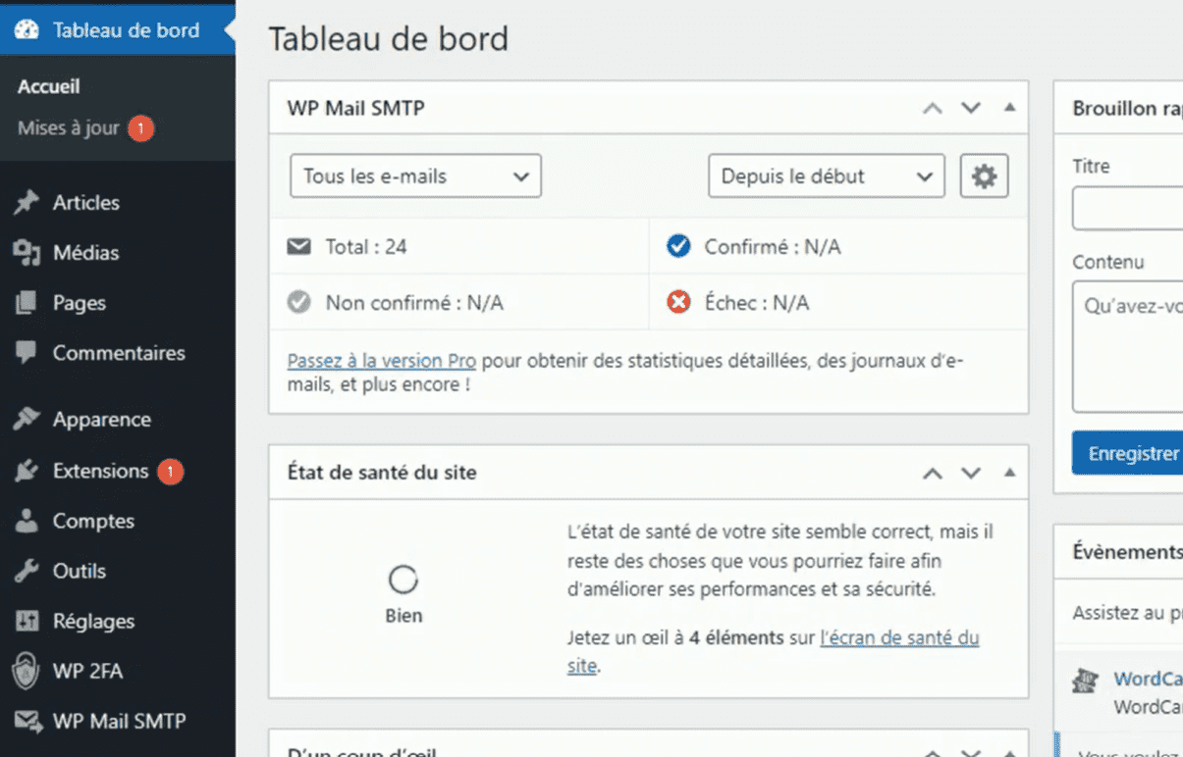Collapse the État de santé du site panel

pyautogui.click(x=1009, y=473)
